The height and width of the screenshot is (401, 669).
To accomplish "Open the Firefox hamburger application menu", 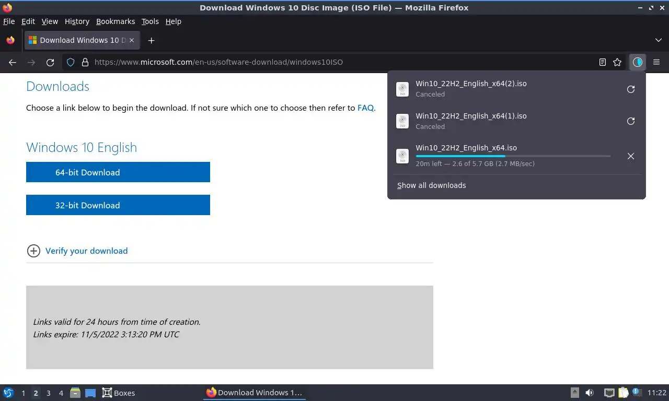I will [x=656, y=62].
